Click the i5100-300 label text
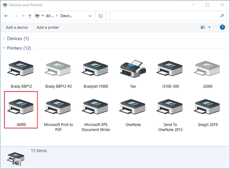Screen dimensions: 230x169 click(170, 86)
